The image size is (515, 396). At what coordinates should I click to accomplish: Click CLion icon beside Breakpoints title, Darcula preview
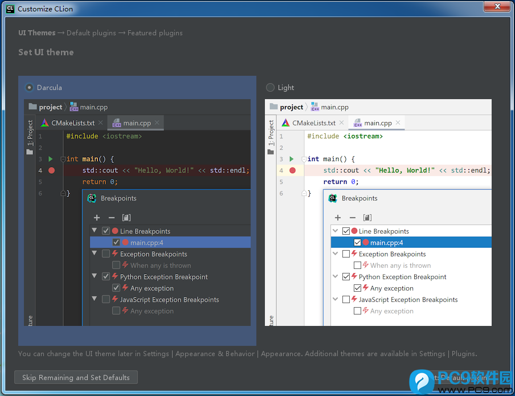pyautogui.click(x=92, y=198)
